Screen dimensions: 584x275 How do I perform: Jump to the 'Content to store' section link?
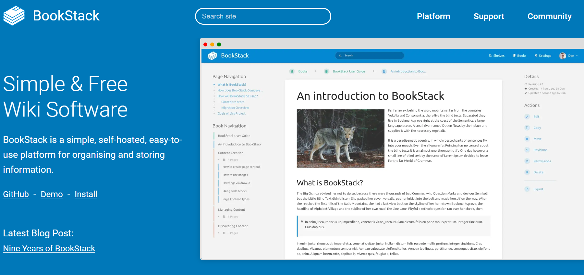233,102
